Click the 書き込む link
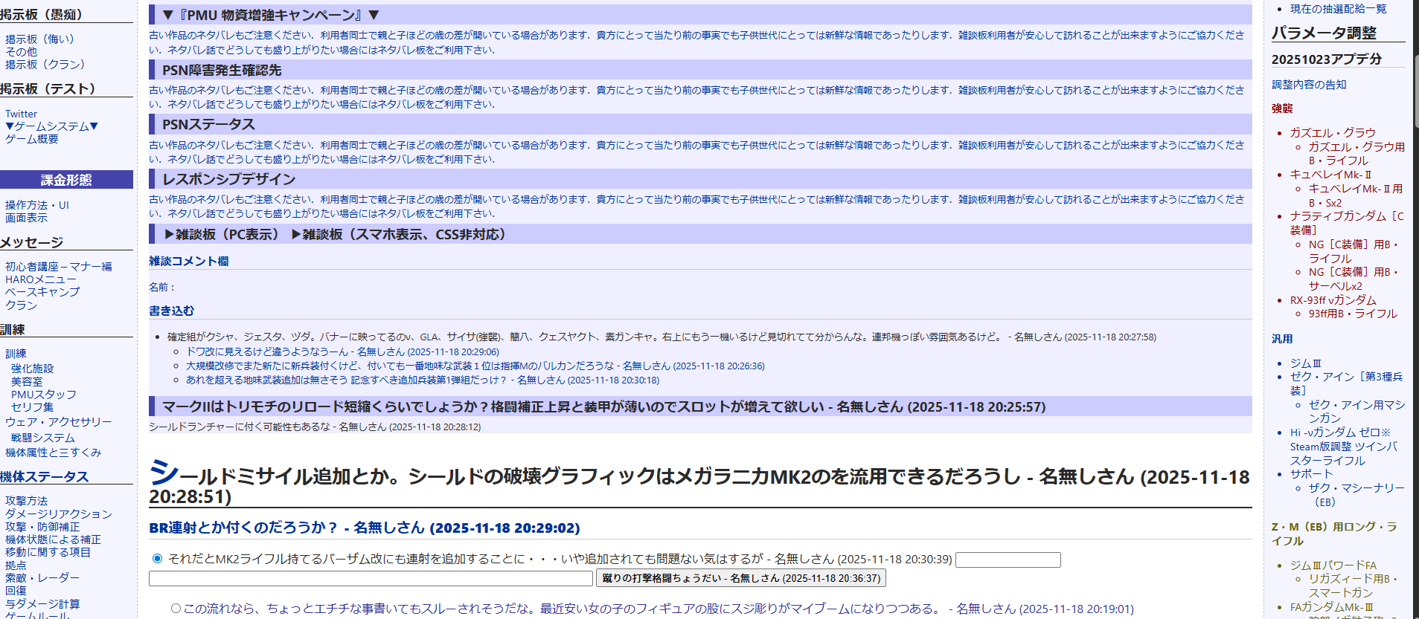Viewport: 1419px width, 619px height. tap(171, 311)
